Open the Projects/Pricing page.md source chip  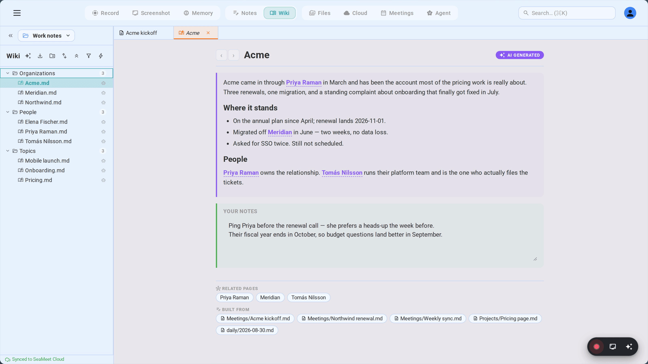[x=505, y=319]
